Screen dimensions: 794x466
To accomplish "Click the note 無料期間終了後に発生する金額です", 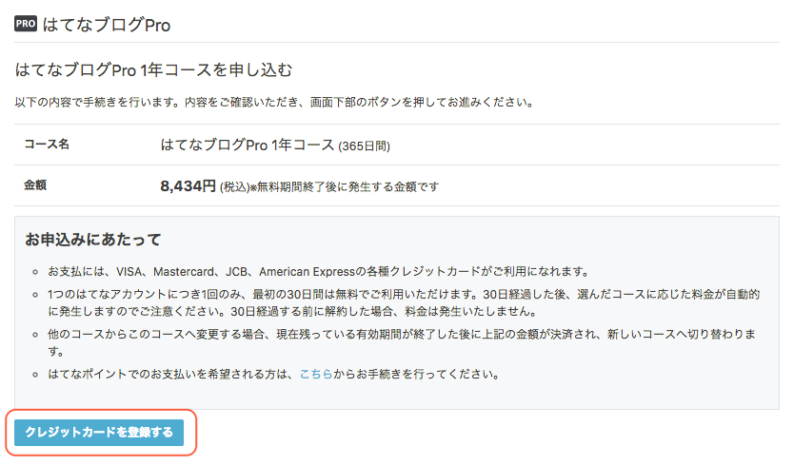I will [x=348, y=187].
